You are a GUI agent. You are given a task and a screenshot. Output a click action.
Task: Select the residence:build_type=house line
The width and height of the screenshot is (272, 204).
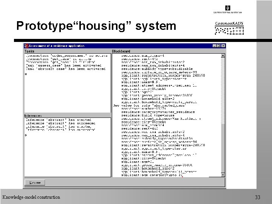(x=148, y=115)
